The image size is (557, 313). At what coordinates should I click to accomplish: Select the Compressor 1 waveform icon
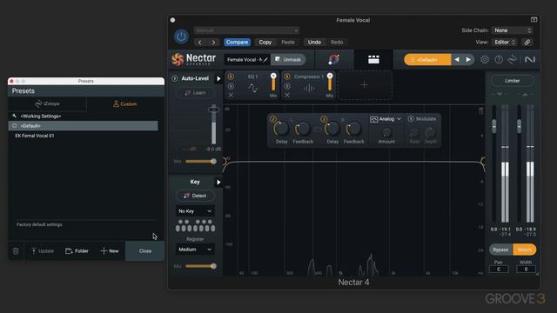pos(309,88)
